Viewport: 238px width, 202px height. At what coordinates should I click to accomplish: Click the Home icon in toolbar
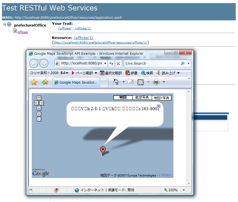point(116,82)
